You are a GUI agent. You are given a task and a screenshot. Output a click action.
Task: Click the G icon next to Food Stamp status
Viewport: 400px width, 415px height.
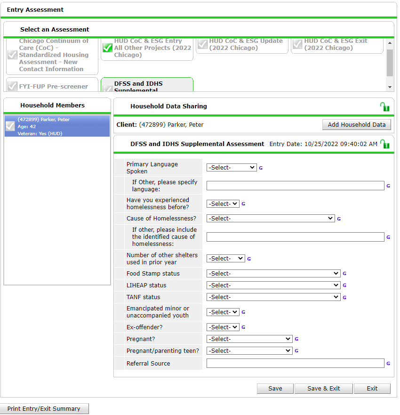344,274
